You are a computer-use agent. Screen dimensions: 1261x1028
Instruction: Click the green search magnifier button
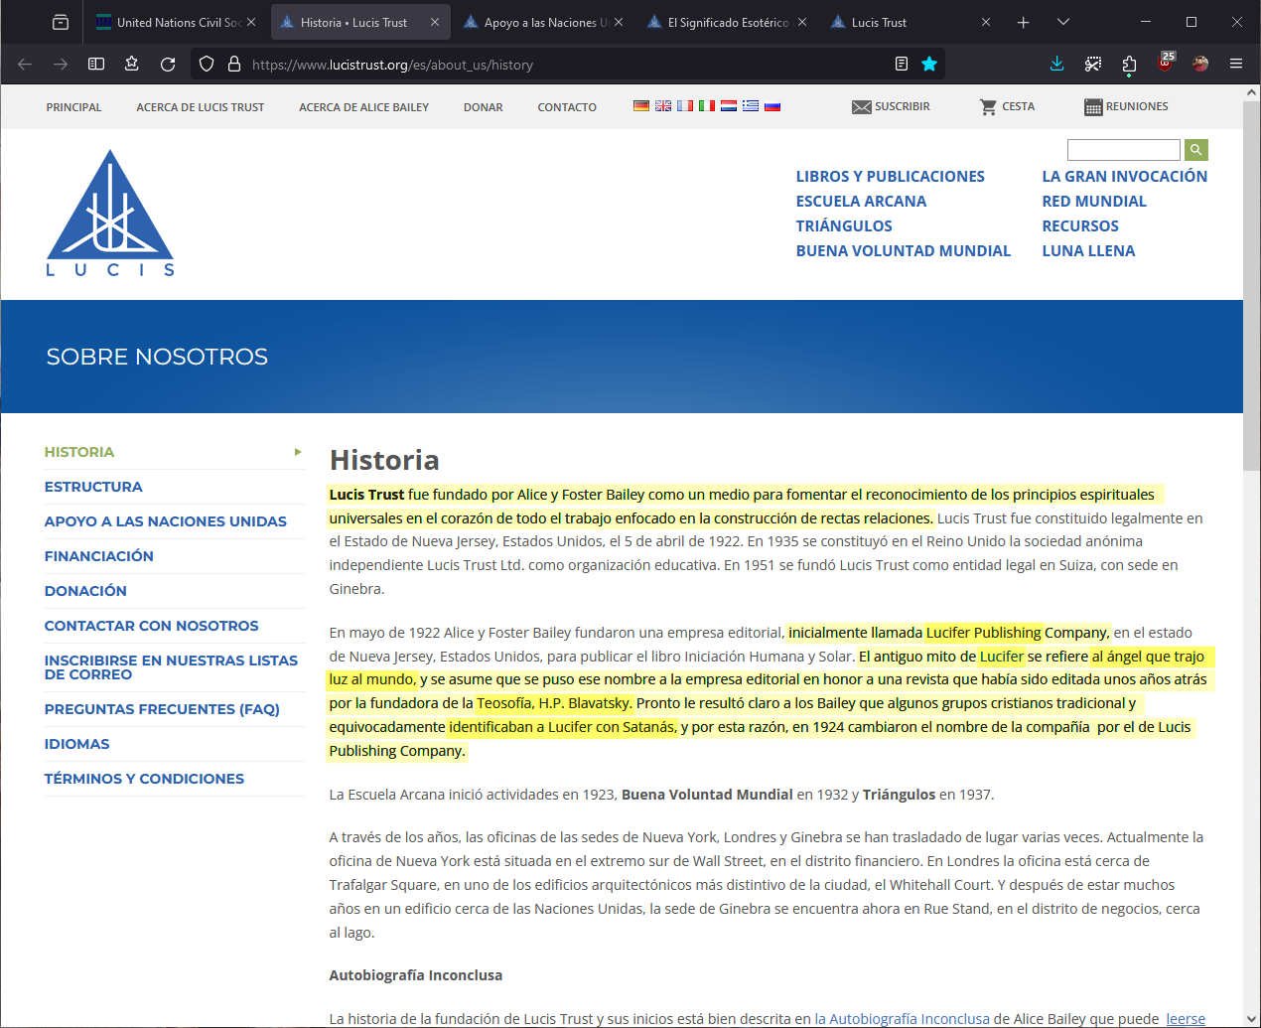[1195, 150]
